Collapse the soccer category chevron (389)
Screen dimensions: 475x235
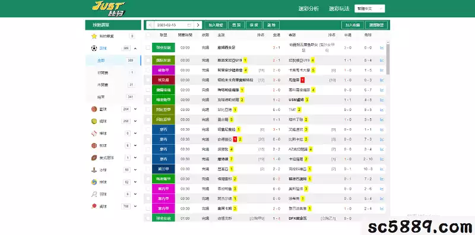point(135,49)
